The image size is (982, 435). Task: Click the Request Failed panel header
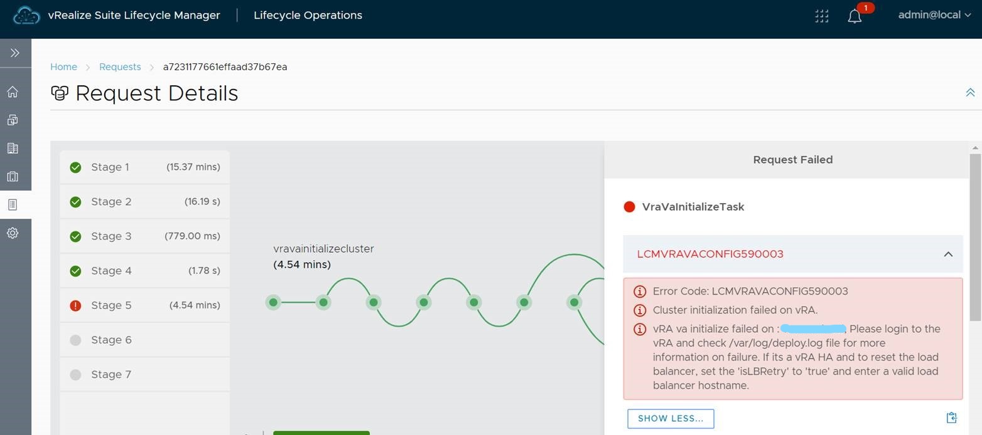787,160
